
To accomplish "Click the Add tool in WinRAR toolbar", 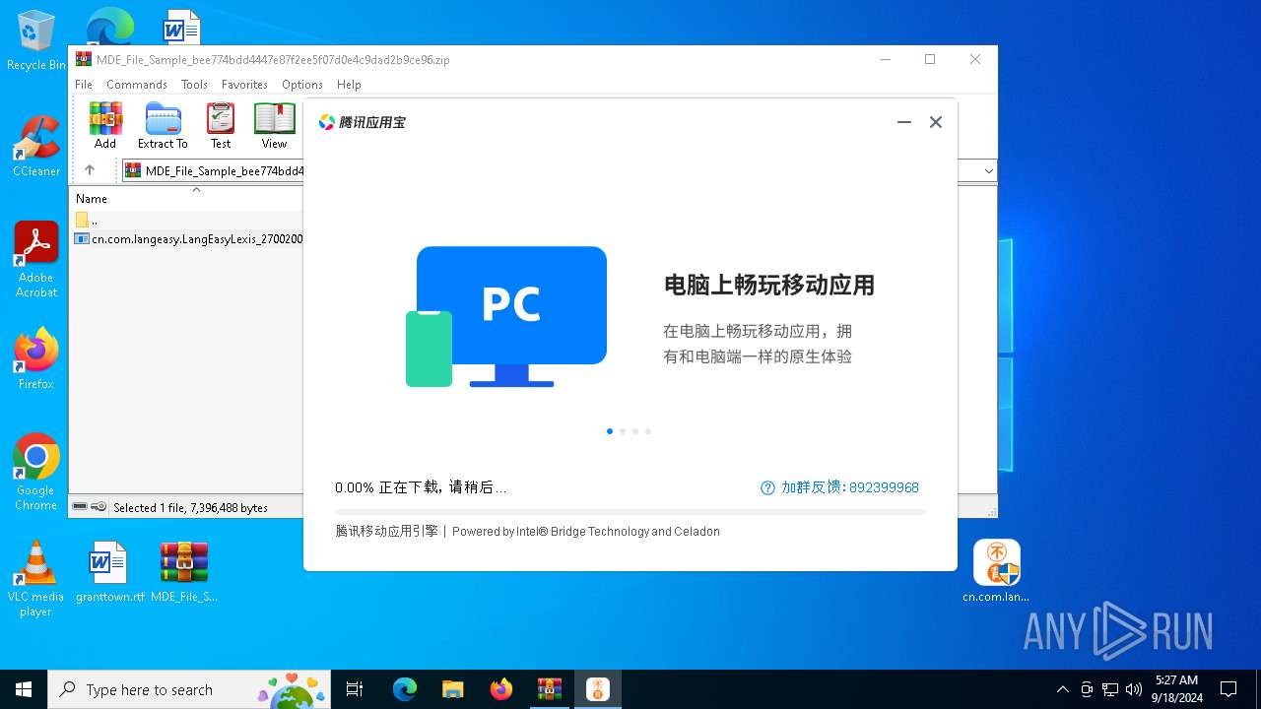I will pyautogui.click(x=105, y=125).
